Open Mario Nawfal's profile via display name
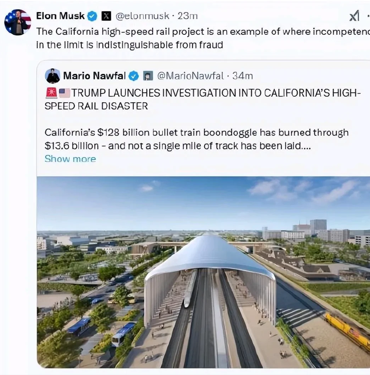The width and height of the screenshot is (370, 375). pyautogui.click(x=94, y=76)
